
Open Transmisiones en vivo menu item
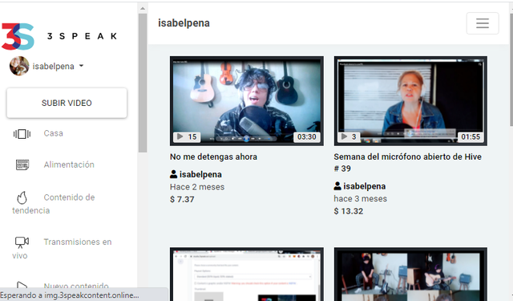[x=63, y=249]
